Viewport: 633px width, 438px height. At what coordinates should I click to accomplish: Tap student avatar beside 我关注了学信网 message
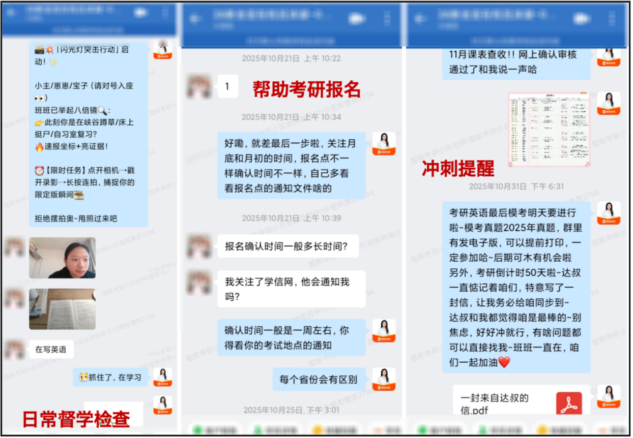199,282
